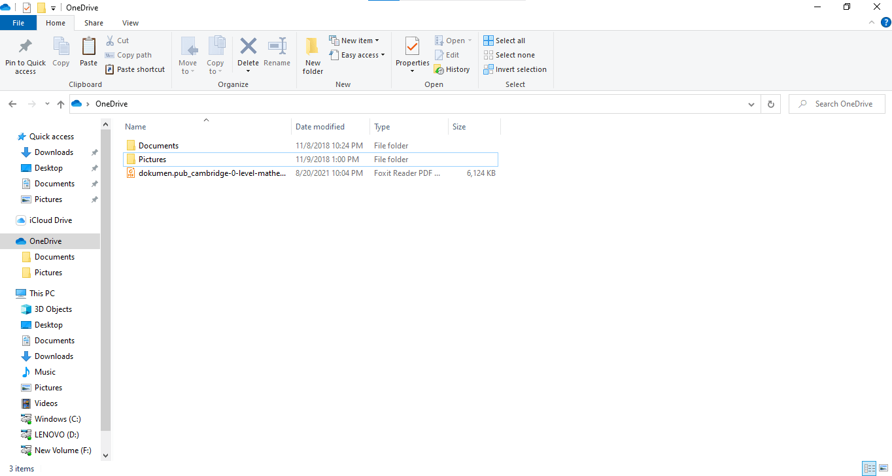The width and height of the screenshot is (892, 476).
Task: Sort by Type column header
Action: [x=409, y=127]
